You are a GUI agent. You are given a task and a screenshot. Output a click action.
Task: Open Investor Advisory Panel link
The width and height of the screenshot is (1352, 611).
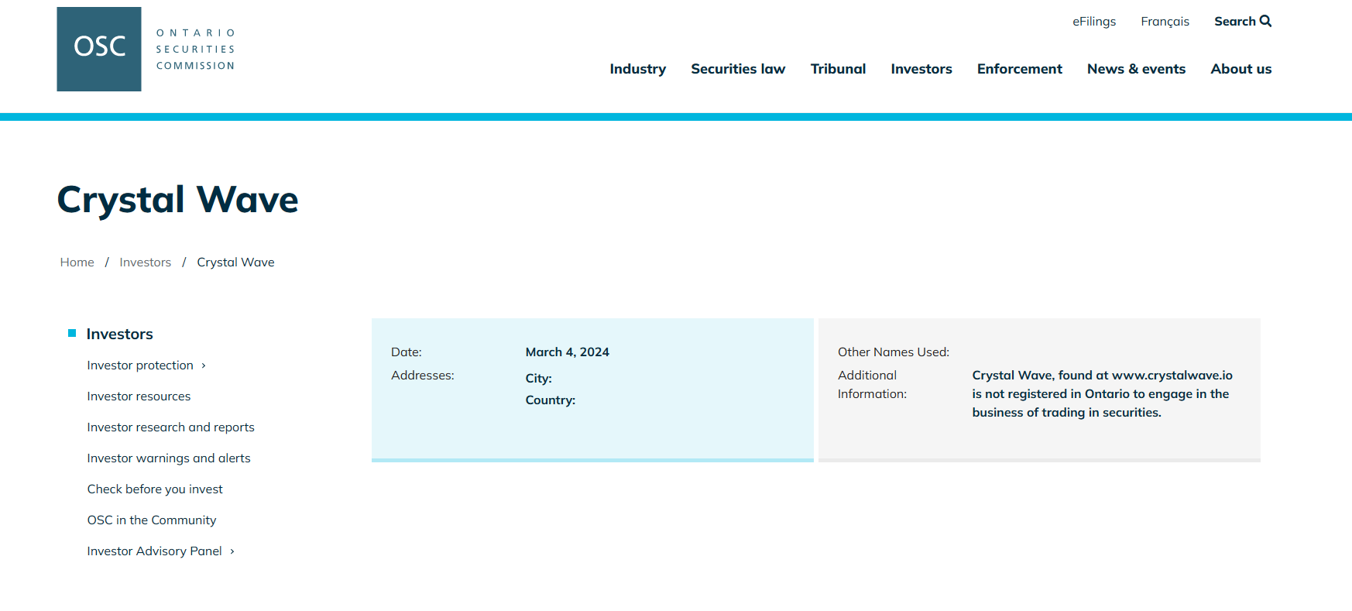[x=154, y=551]
